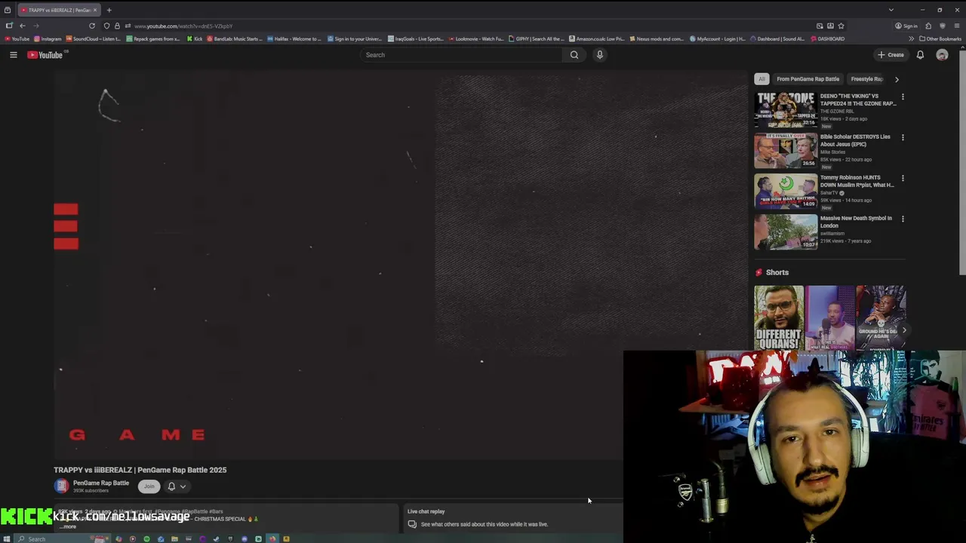Expand the description with ...more
966x543 pixels.
tap(68, 526)
